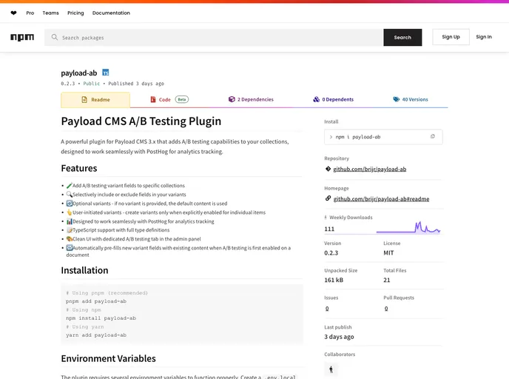Click the npm i payload-ab install box

click(x=383, y=137)
